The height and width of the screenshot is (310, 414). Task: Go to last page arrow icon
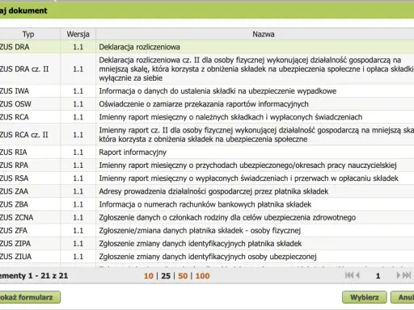click(407, 275)
